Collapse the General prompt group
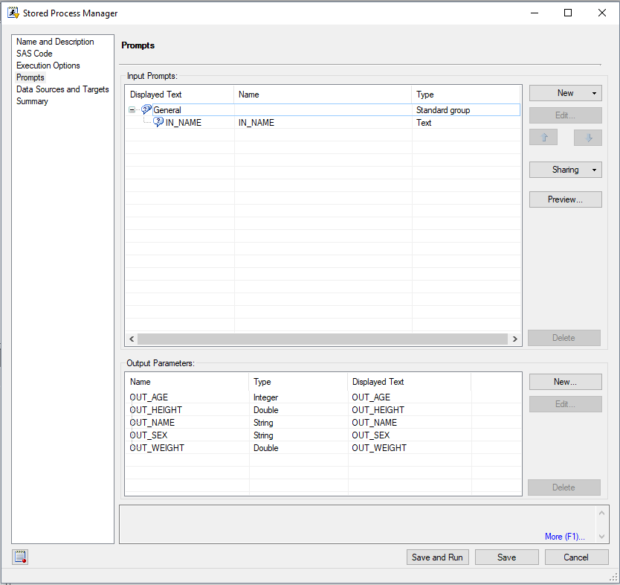The height and width of the screenshot is (585, 620). tap(132, 109)
